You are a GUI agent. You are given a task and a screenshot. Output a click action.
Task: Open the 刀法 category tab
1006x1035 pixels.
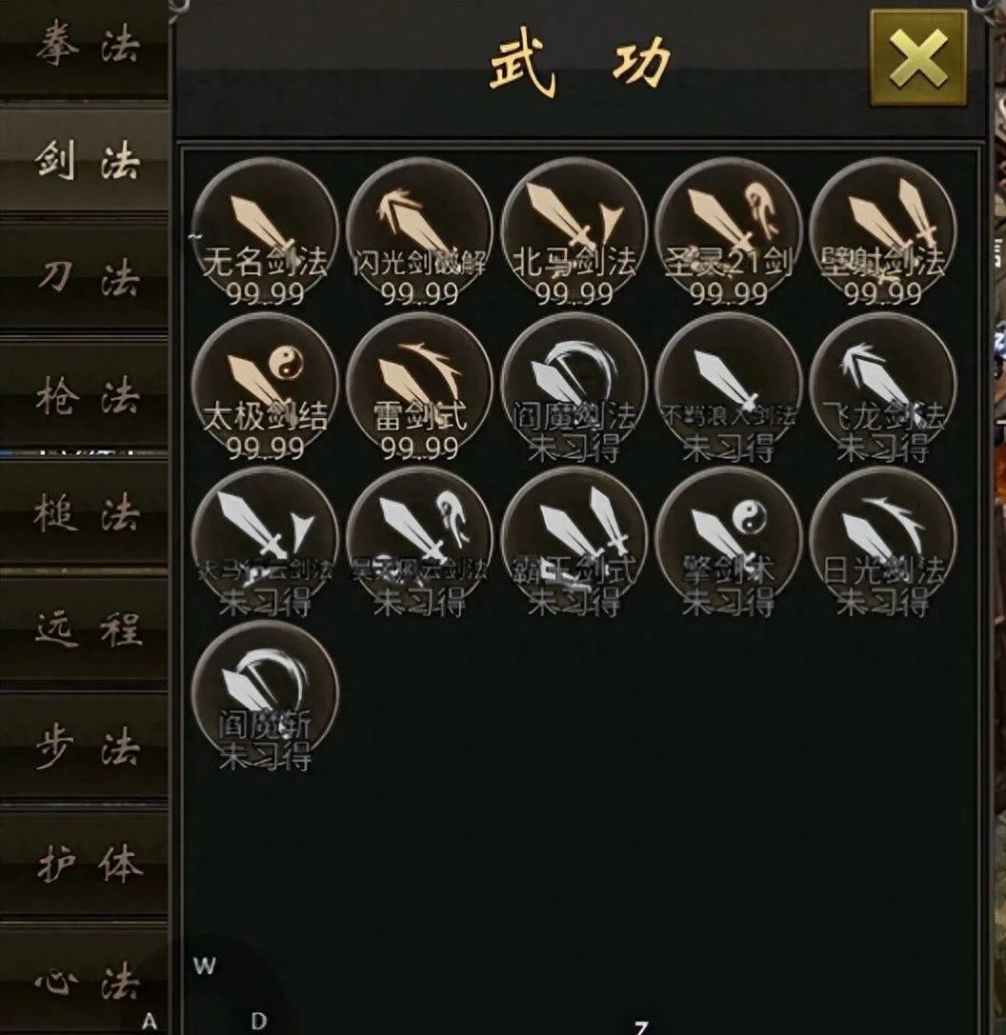pos(84,276)
